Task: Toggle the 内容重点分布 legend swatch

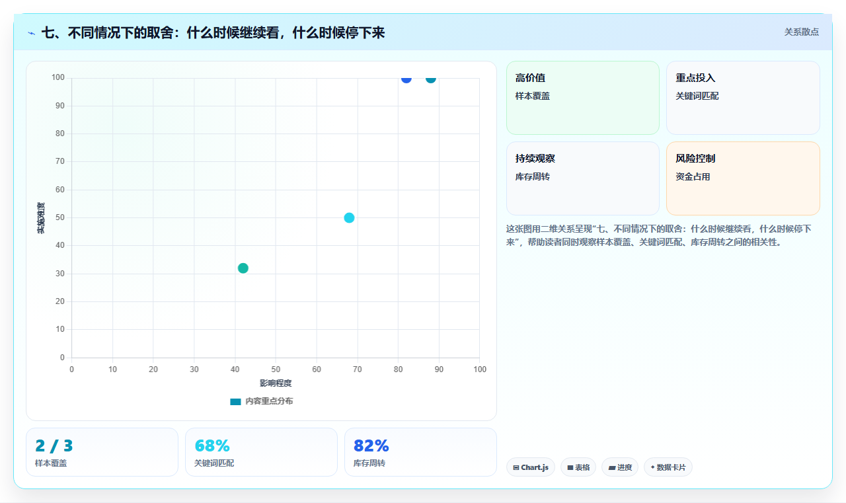Action: [235, 401]
